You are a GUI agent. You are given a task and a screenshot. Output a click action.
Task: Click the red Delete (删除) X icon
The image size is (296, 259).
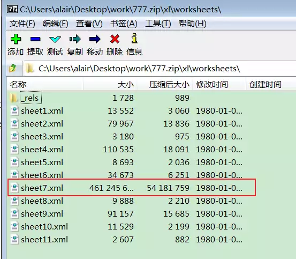(x=115, y=39)
